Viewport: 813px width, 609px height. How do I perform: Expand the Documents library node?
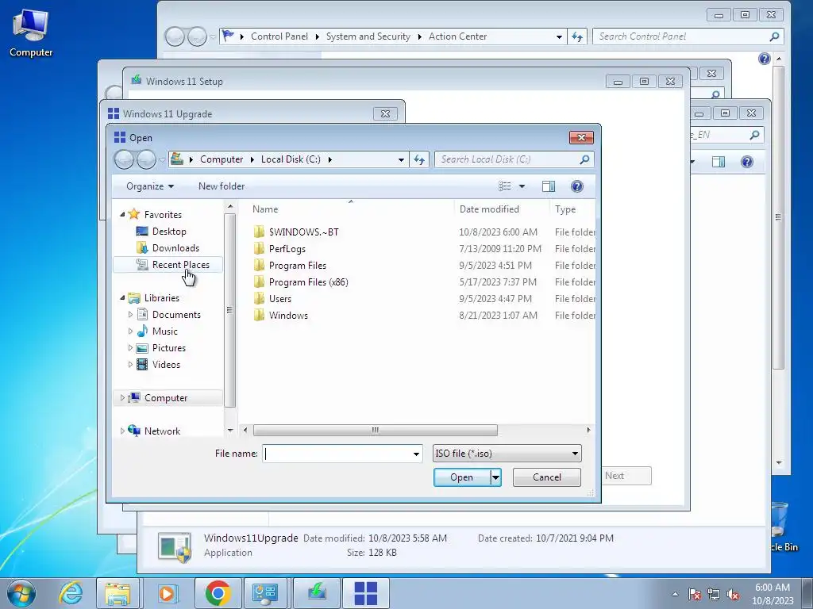pos(130,314)
